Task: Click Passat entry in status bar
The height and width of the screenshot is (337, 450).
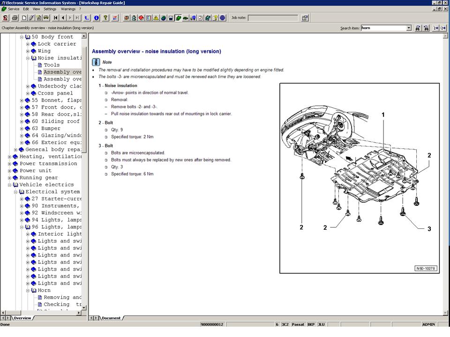Action: [x=298, y=325]
